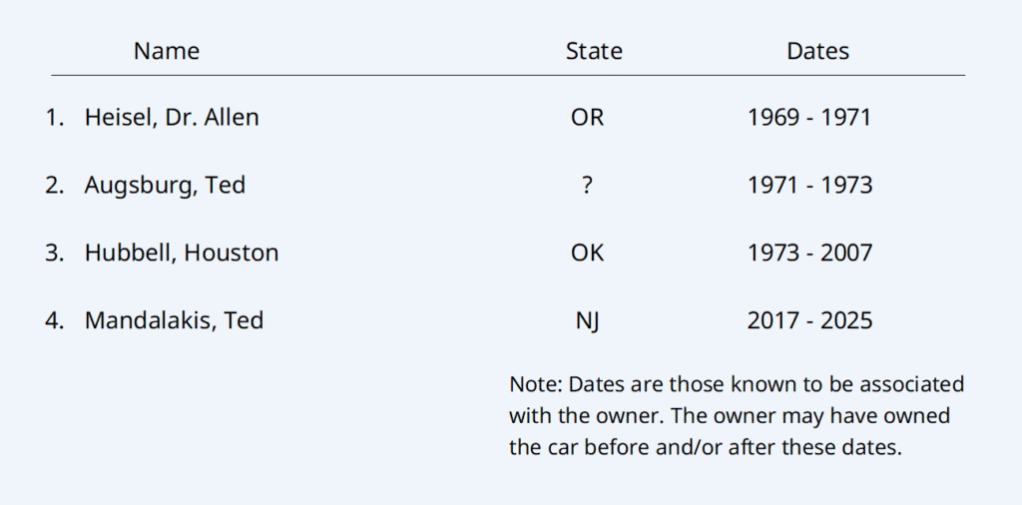Viewport: 1022px width, 505px height.
Task: Select the NJ state value
Action: coord(587,320)
